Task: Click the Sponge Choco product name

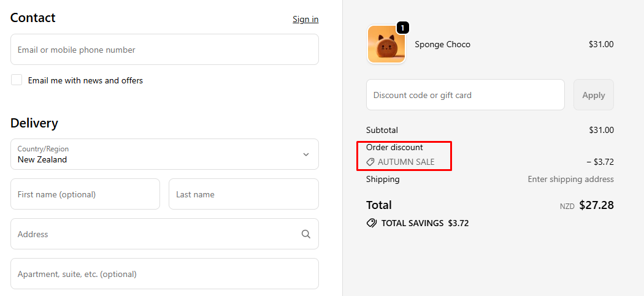Action: point(442,44)
